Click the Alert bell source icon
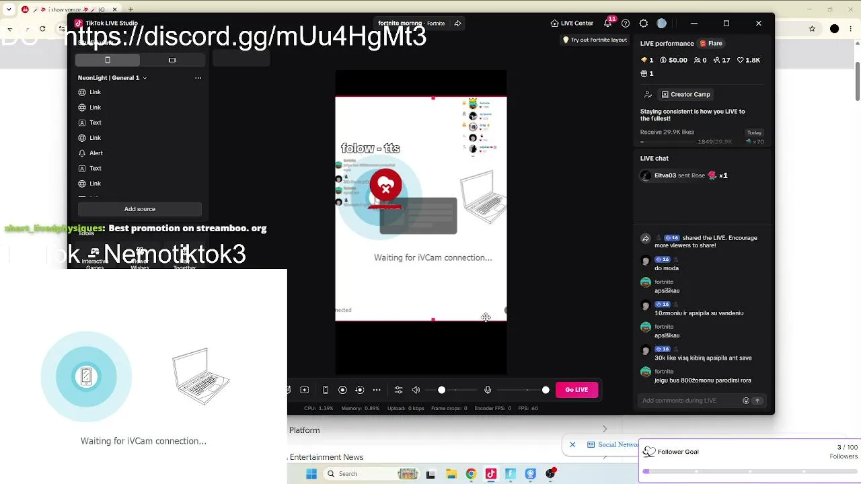 point(82,153)
